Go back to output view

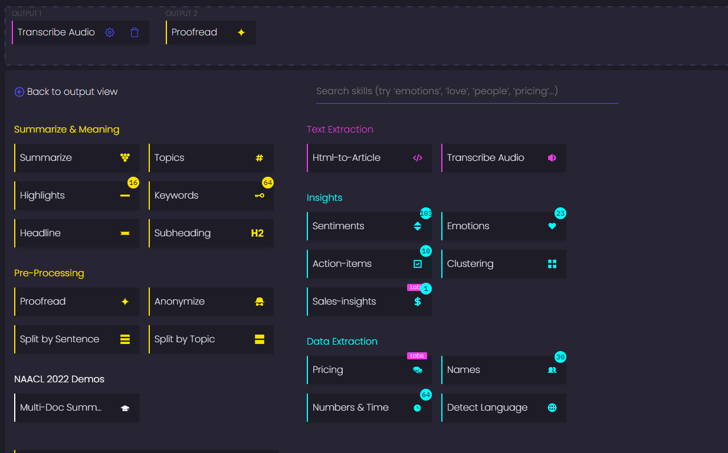pos(66,92)
